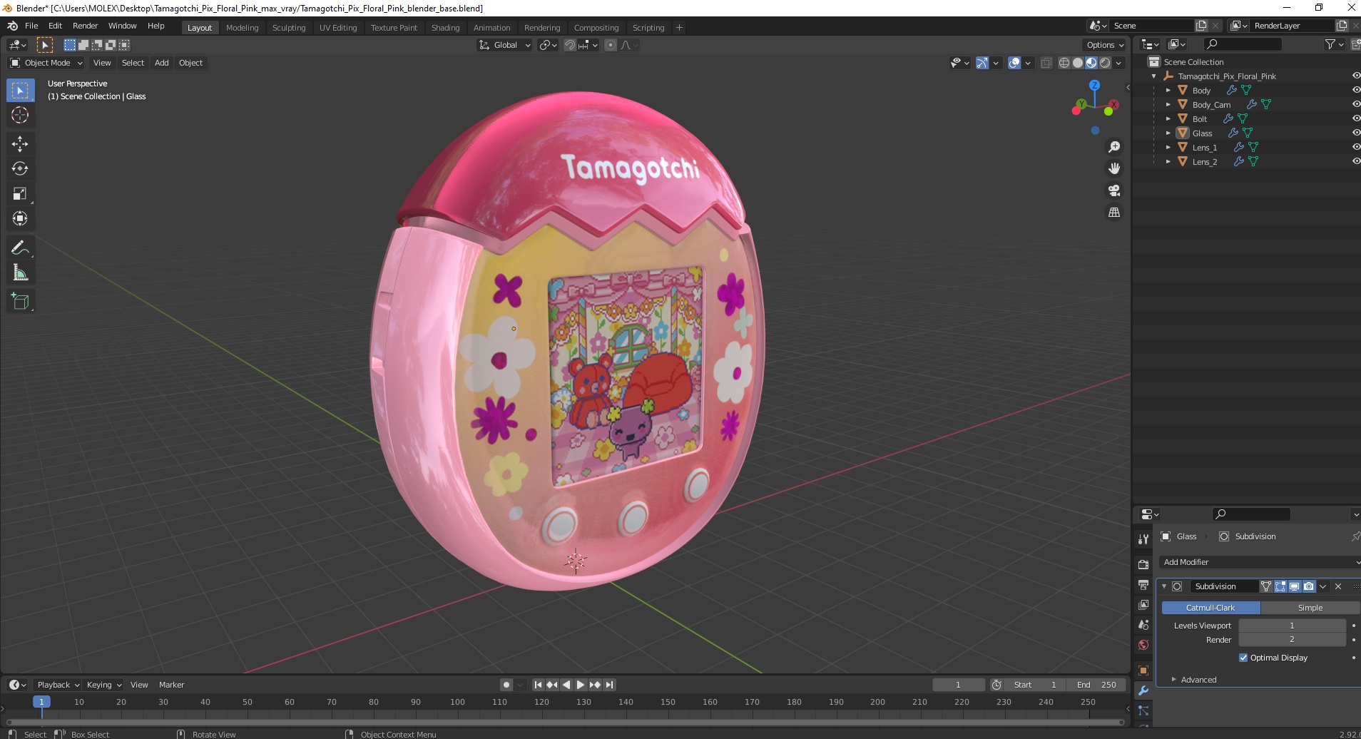
Task: Switch to the Modeling workspace tab
Action: (x=242, y=28)
